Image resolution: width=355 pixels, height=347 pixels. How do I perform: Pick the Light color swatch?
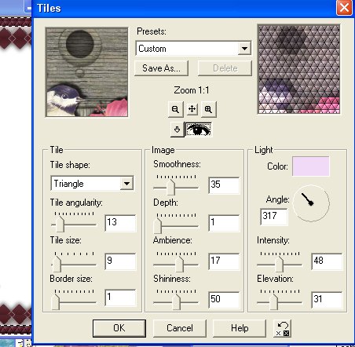311,166
